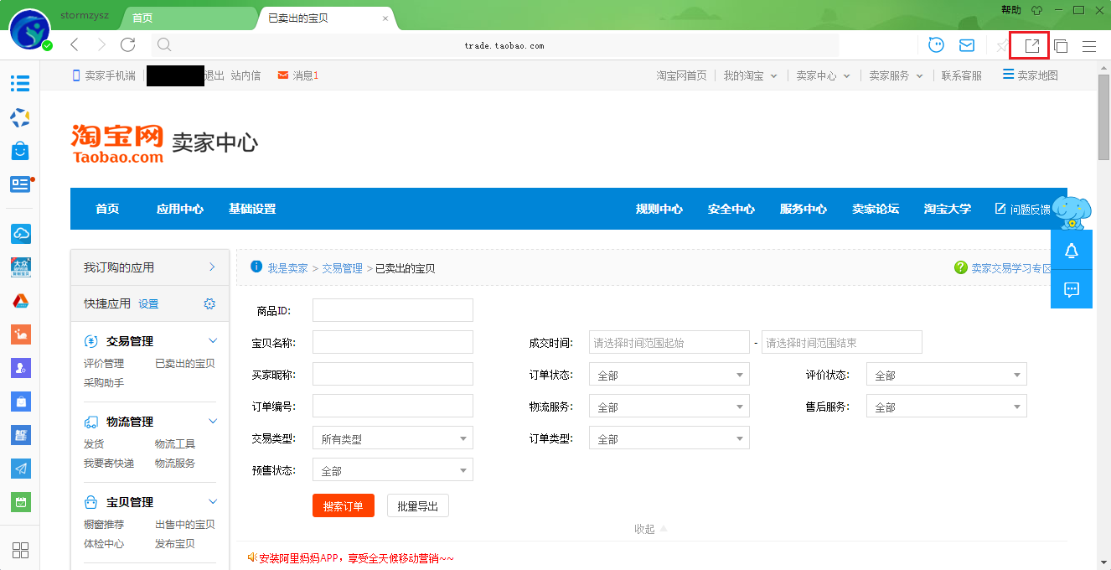
Task: Open 发货 link under 物流管理
Action: 94,443
